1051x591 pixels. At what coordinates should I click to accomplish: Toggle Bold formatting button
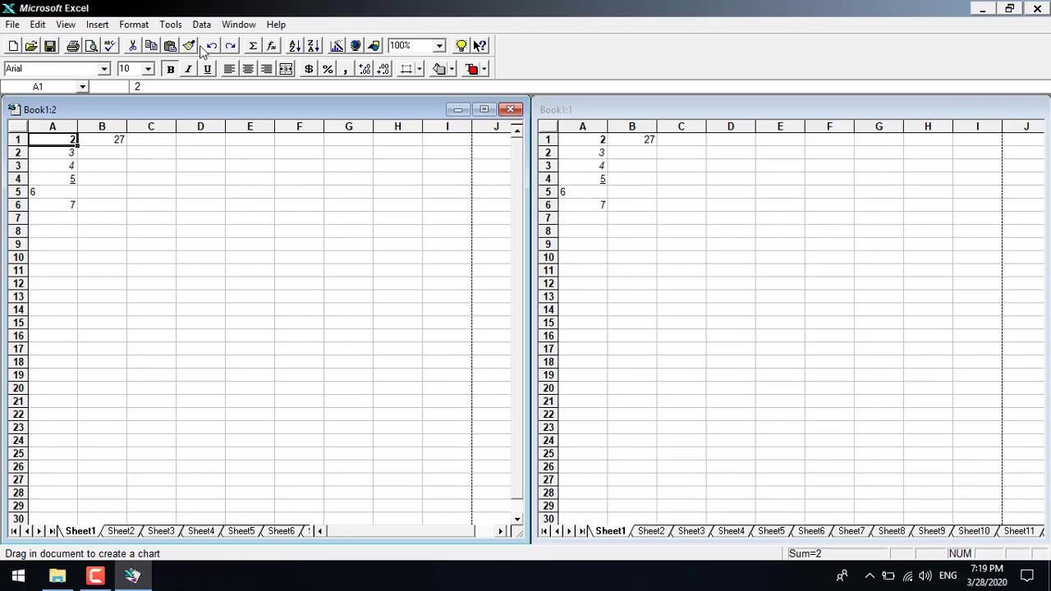(x=170, y=69)
